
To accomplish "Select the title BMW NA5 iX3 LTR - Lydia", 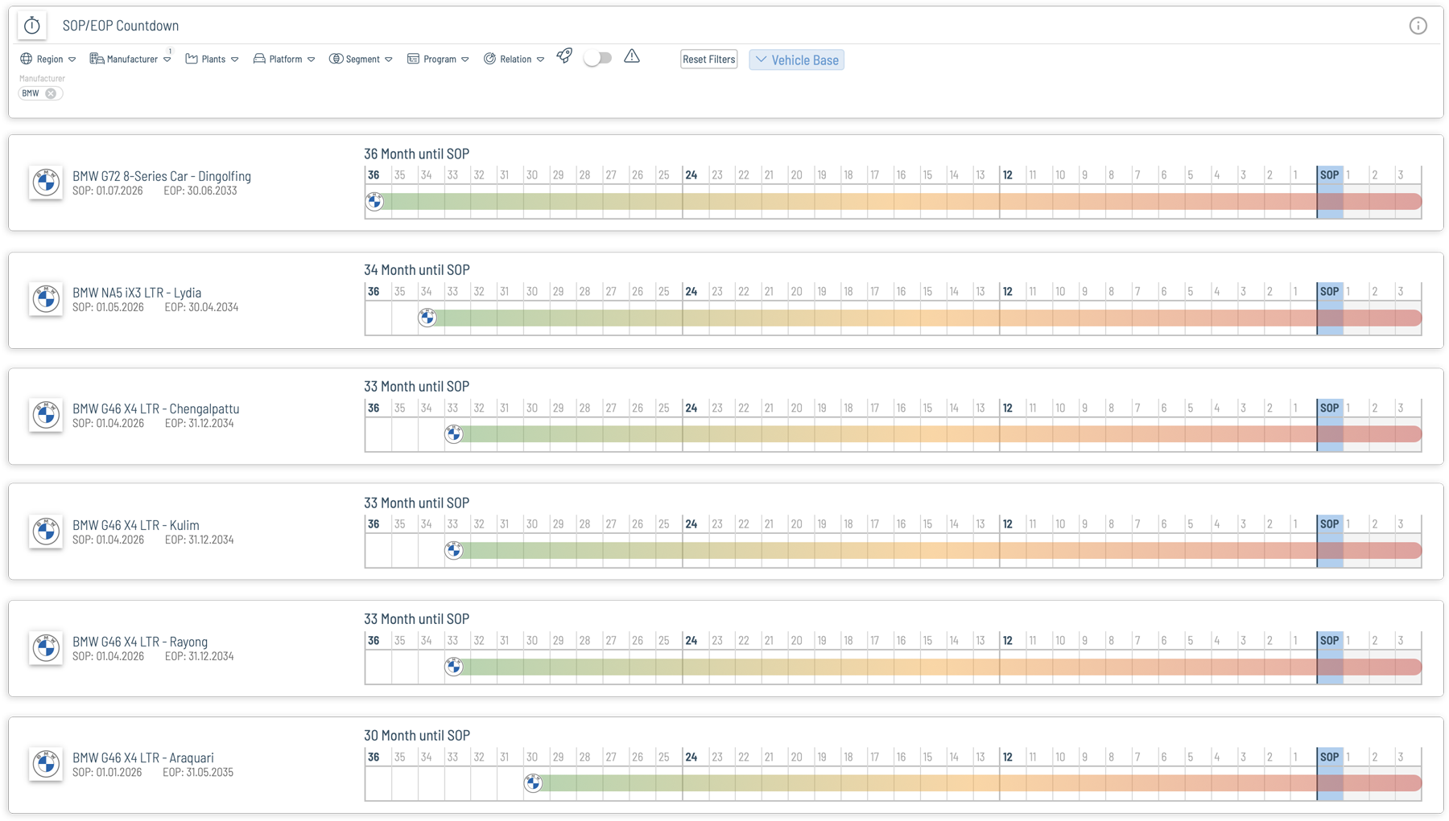I will tap(137, 293).
